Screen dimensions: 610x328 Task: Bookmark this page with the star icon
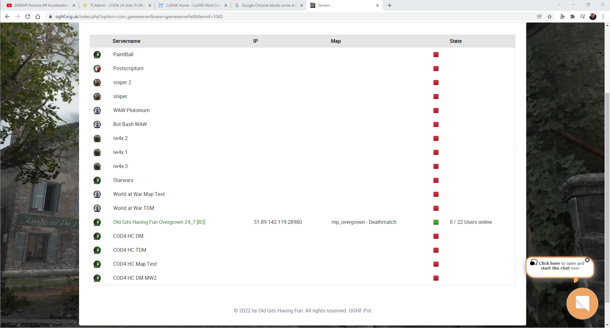pyautogui.click(x=550, y=17)
